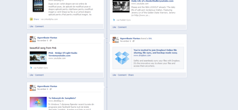The height and width of the screenshot is (110, 238).
Task: Open via Publish Sync link under the Pink song post
Action: pyautogui.click(x=41, y=68)
